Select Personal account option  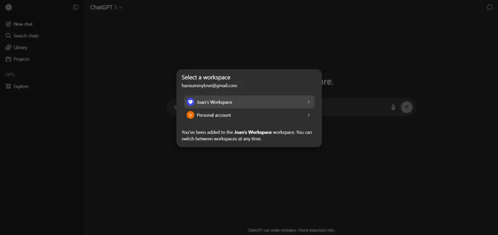pyautogui.click(x=249, y=115)
